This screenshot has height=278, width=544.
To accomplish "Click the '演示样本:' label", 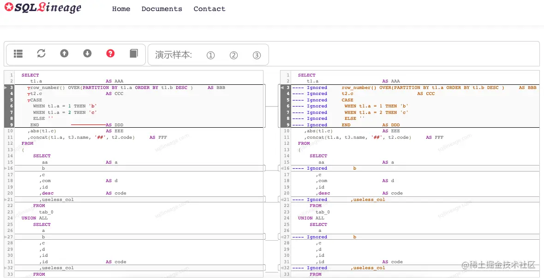I will pyautogui.click(x=173, y=55).
